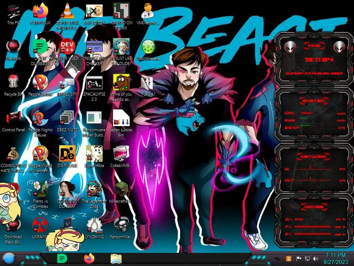Click the C:\ drive usage bar
The image size is (354, 266).
(x=299, y=219)
